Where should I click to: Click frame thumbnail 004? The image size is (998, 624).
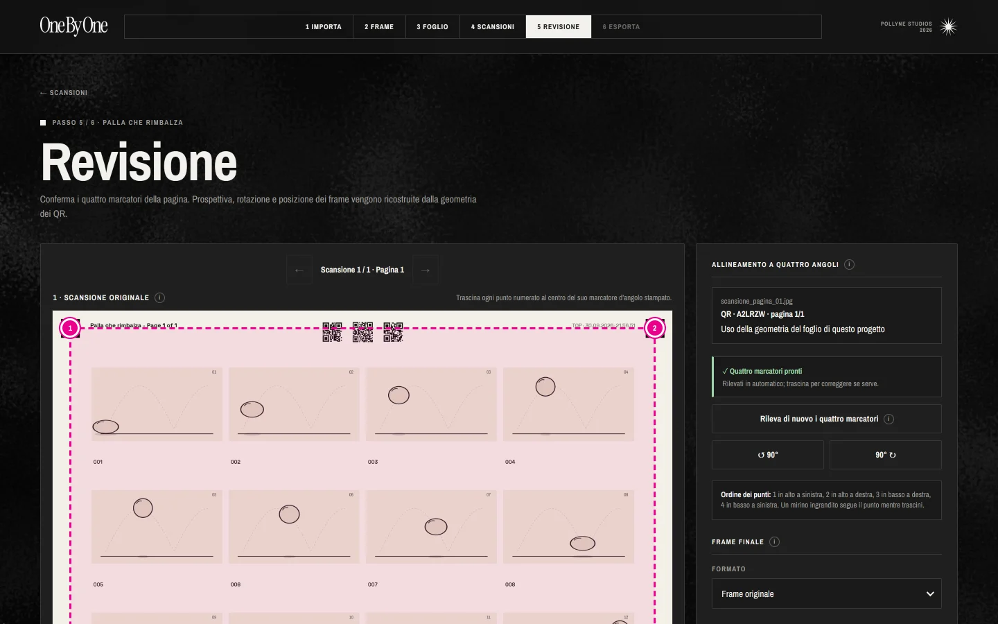568,404
